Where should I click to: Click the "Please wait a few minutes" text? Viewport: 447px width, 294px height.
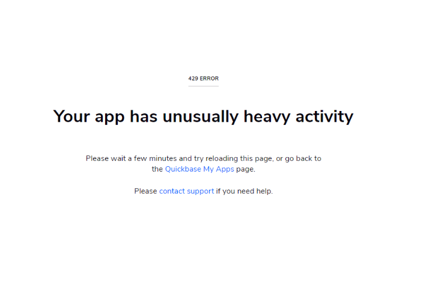coord(131,158)
